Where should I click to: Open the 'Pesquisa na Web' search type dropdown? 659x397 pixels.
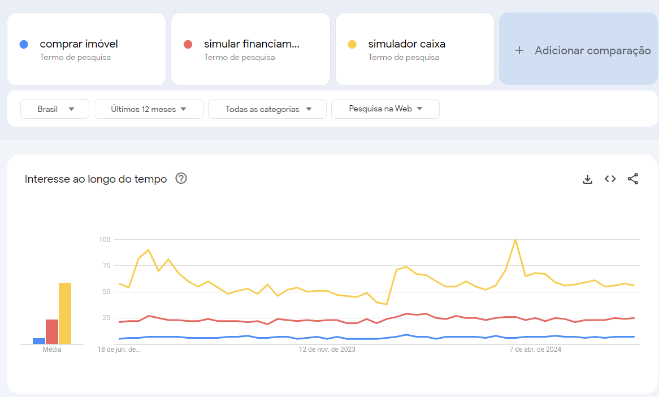click(385, 109)
